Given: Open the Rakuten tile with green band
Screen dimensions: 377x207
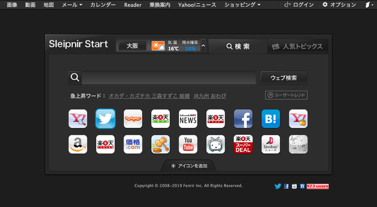Looking at the screenshot, I should pos(160,118).
